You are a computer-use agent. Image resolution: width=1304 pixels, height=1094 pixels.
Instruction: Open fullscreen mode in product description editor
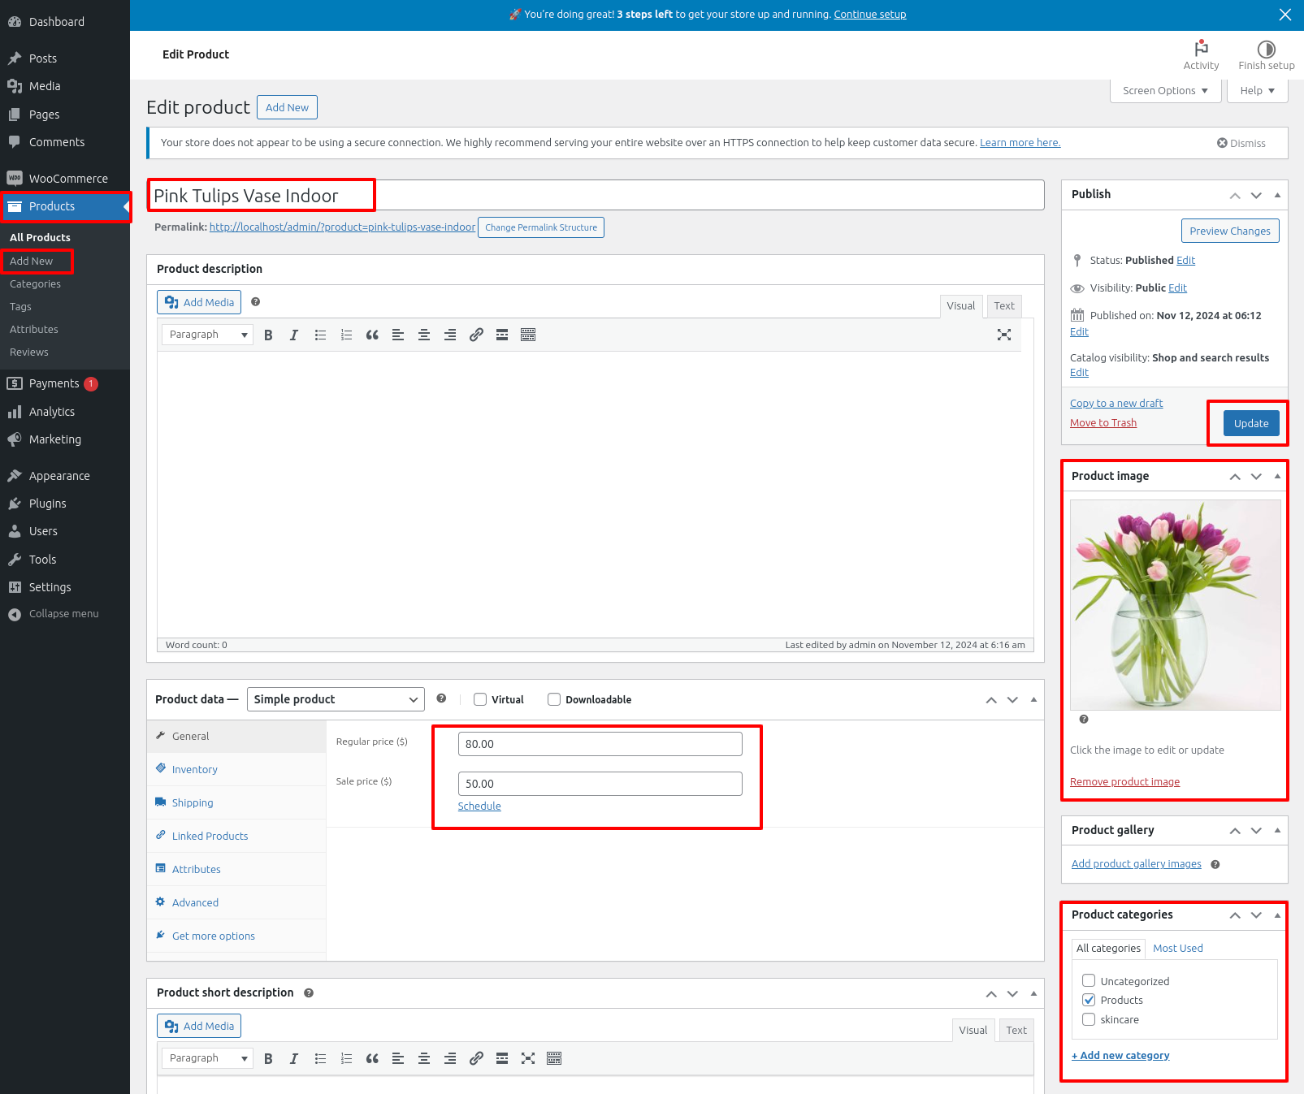click(1004, 335)
